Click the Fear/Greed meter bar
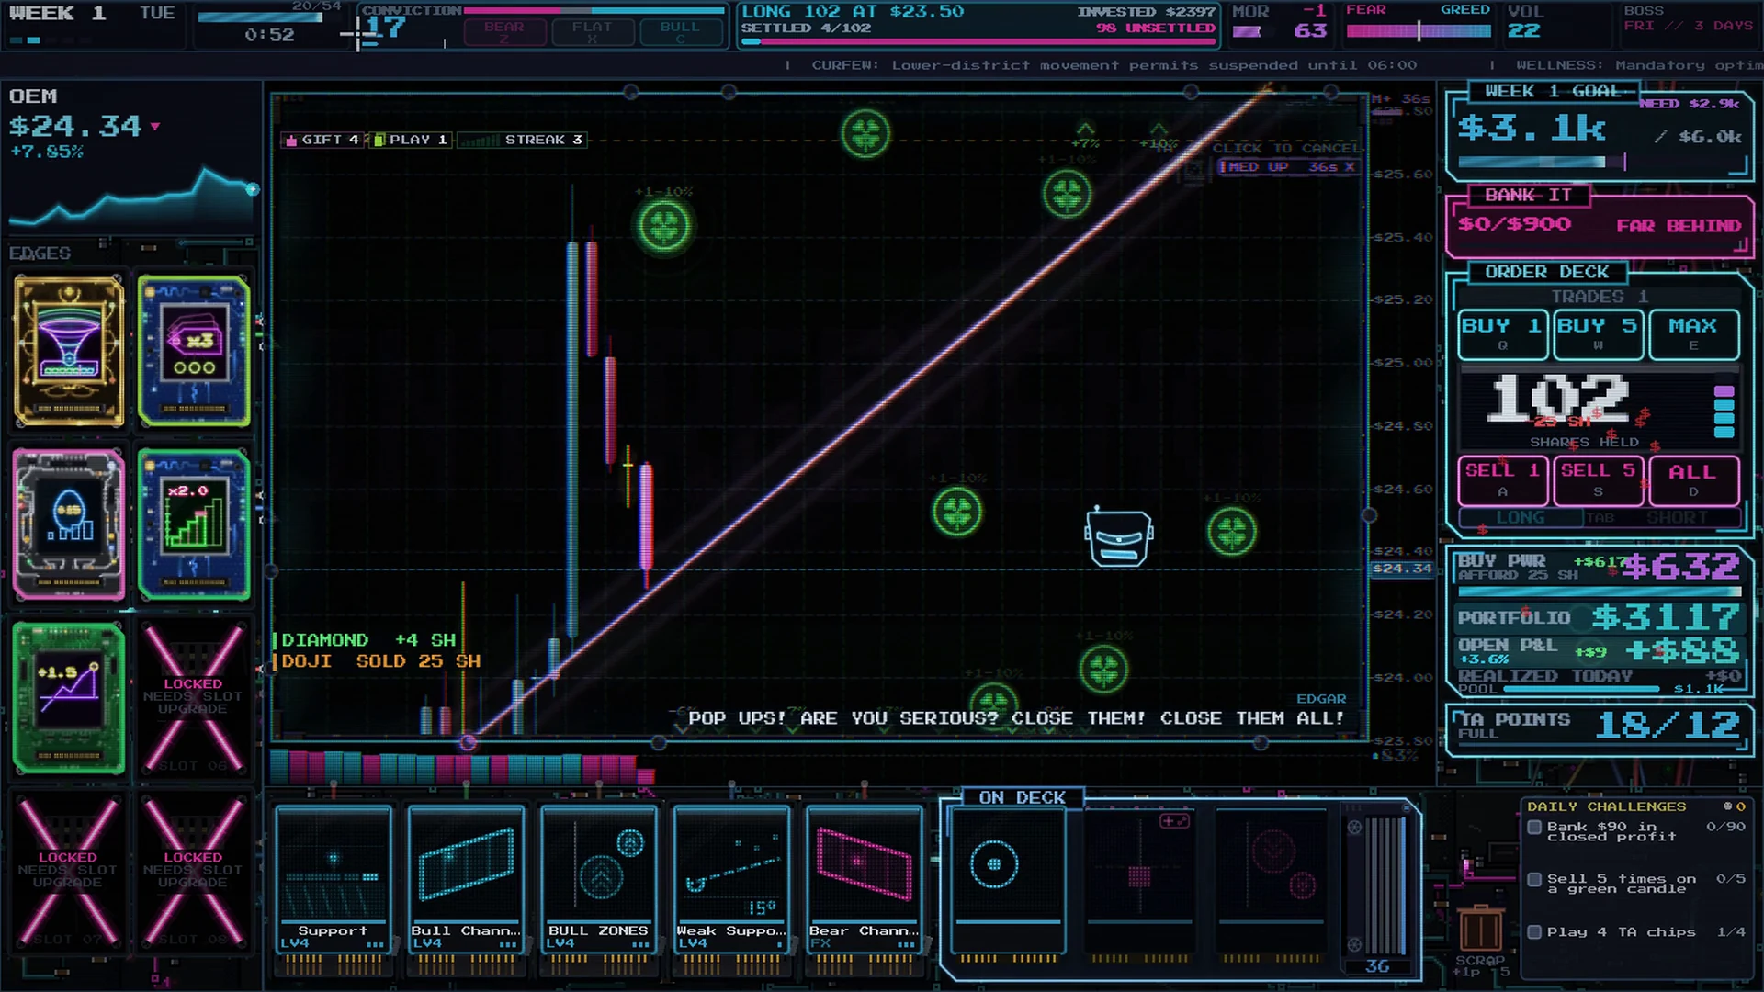The height and width of the screenshot is (992, 1764). click(x=1419, y=30)
